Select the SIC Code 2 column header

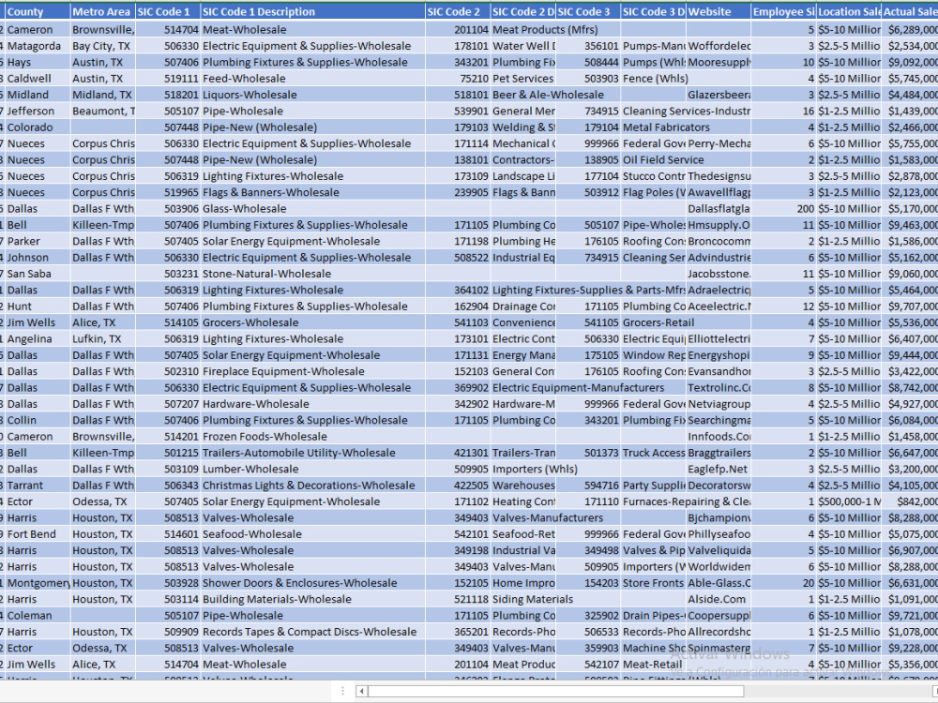[458, 12]
